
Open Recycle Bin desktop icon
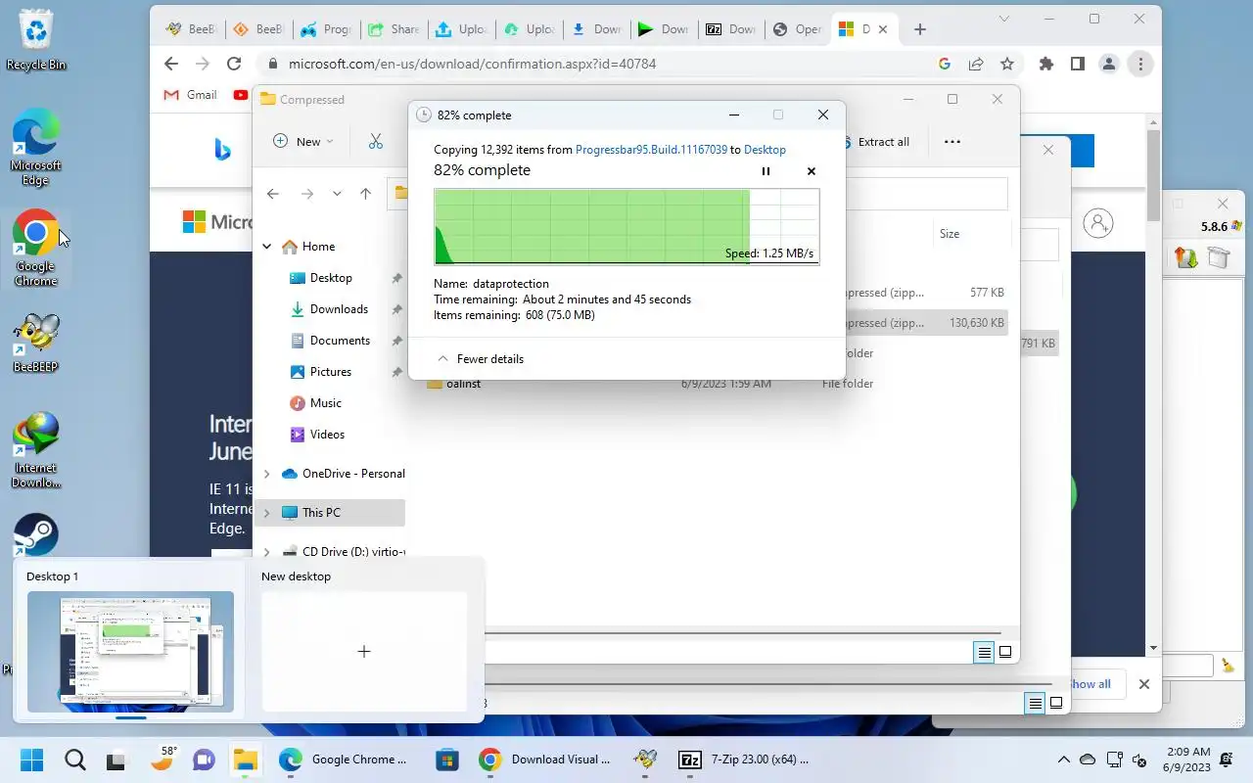[x=36, y=39]
